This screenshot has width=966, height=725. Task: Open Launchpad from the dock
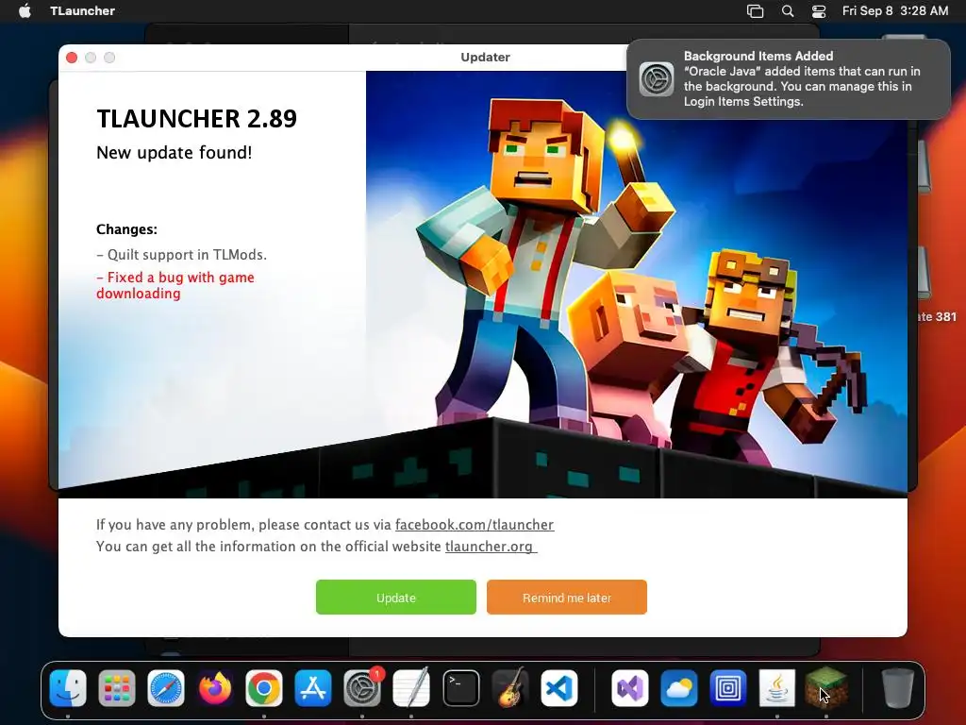click(116, 688)
